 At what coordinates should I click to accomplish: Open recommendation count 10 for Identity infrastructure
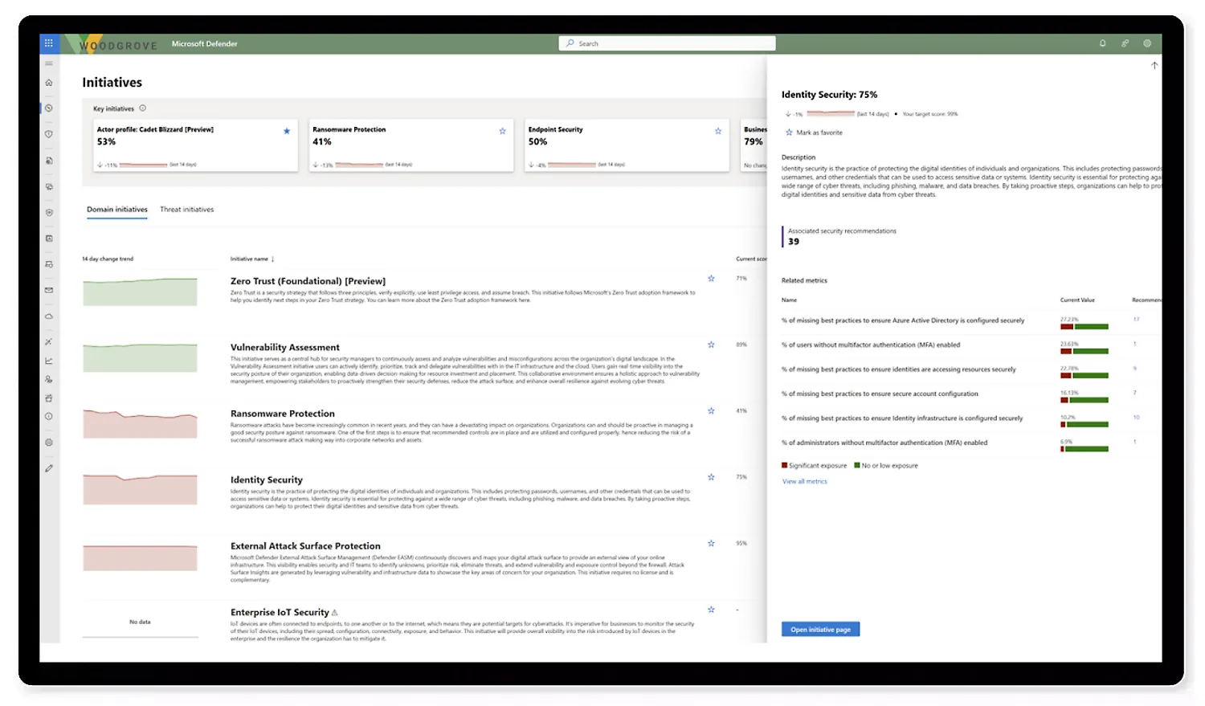(x=1137, y=418)
